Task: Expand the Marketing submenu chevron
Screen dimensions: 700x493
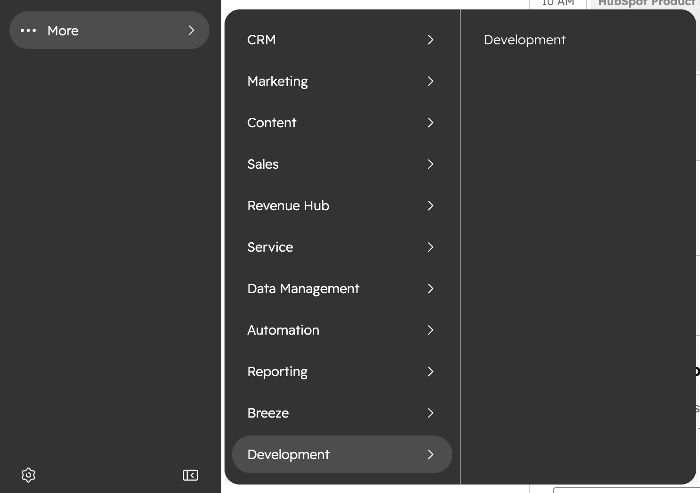Action: [x=430, y=81]
